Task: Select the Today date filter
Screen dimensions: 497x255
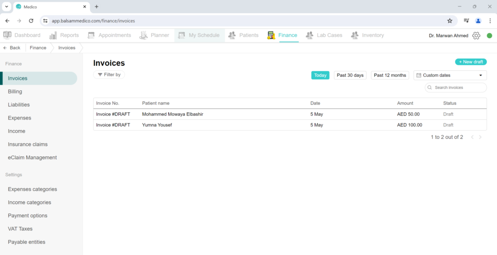Action: pos(320,75)
